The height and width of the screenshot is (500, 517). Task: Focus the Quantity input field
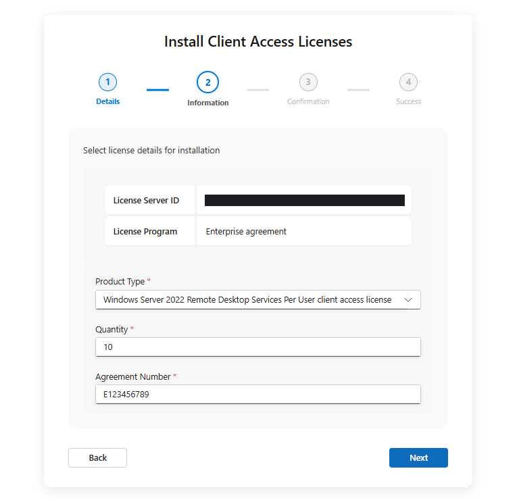click(258, 347)
